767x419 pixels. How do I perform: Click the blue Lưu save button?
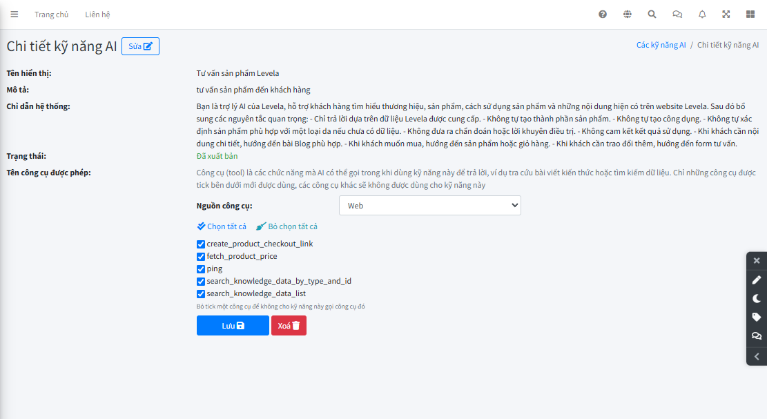click(x=233, y=326)
